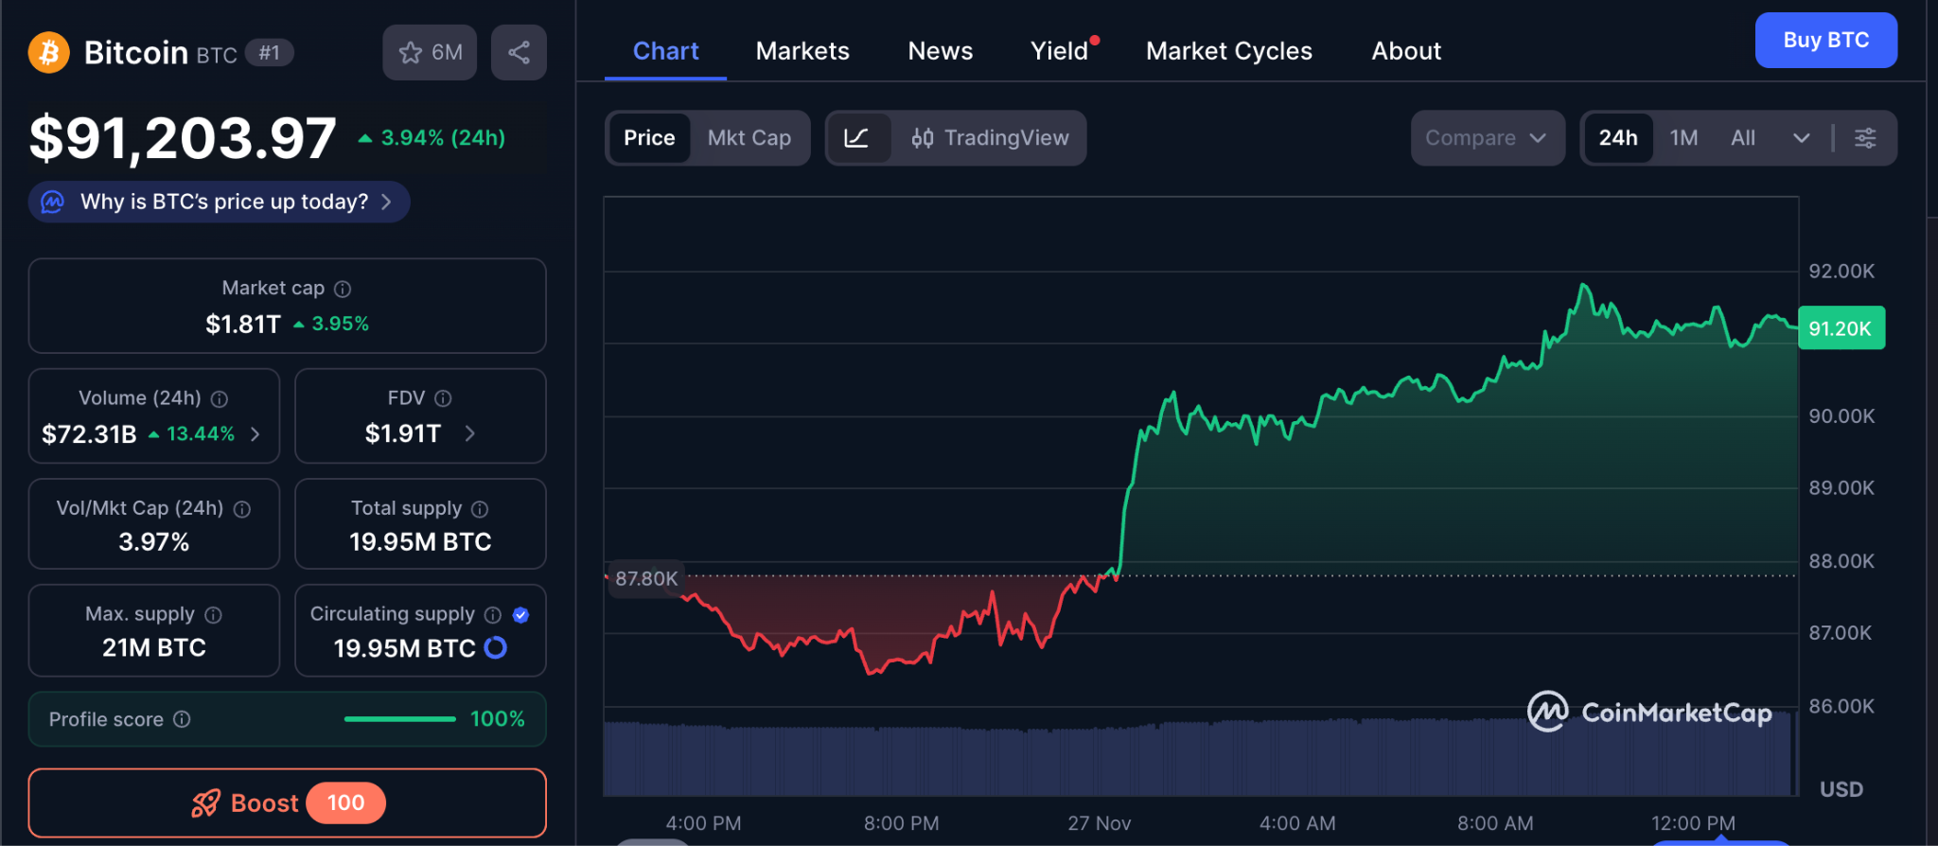Click the Max. supply info icon
The width and height of the screenshot is (1938, 846).
click(214, 615)
